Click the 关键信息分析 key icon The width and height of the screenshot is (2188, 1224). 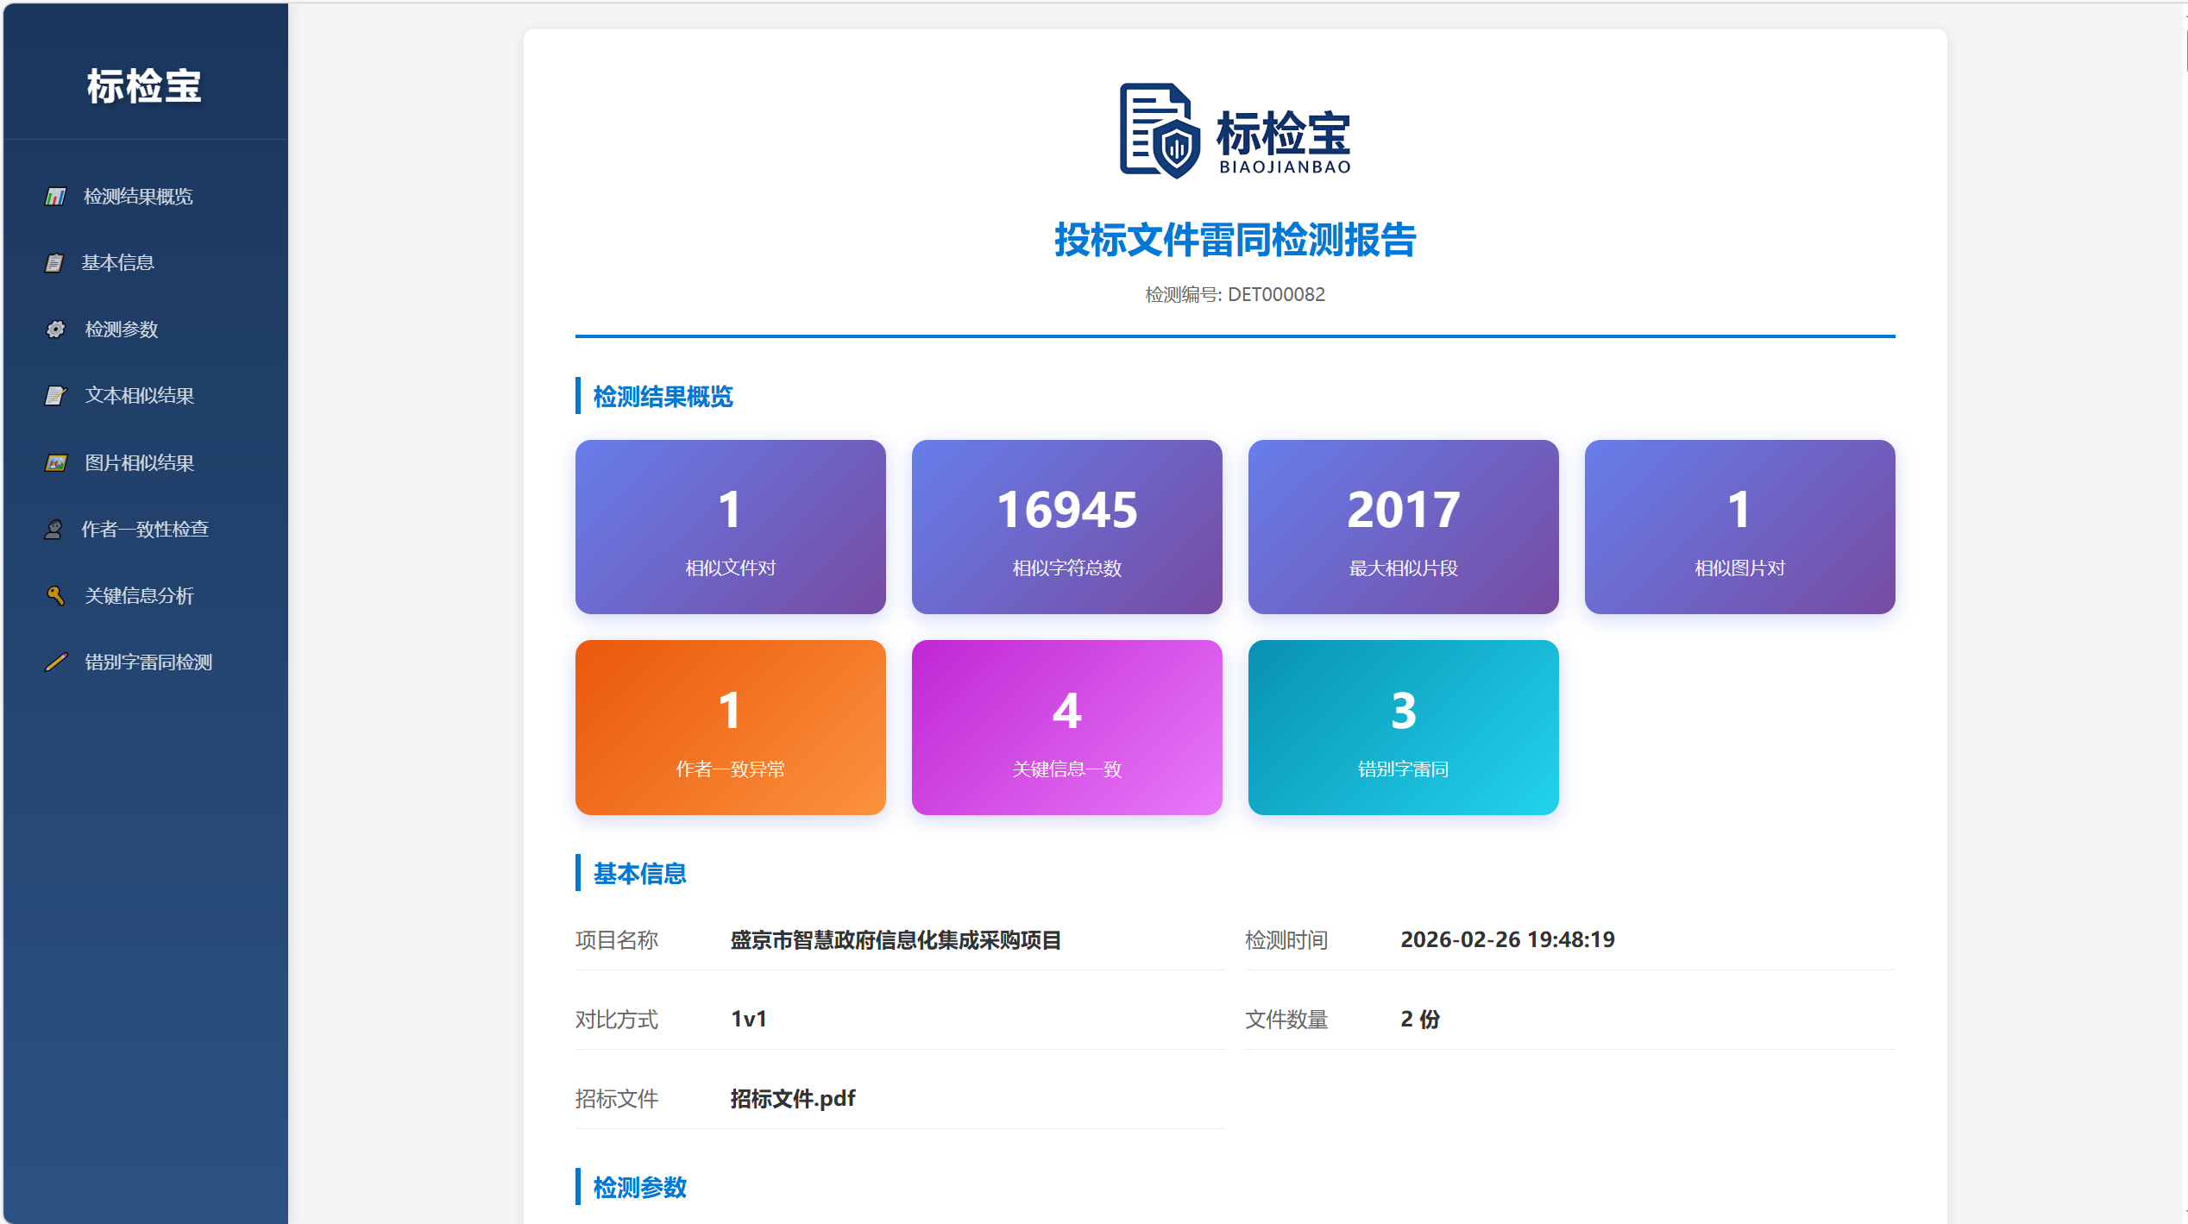[x=55, y=596]
